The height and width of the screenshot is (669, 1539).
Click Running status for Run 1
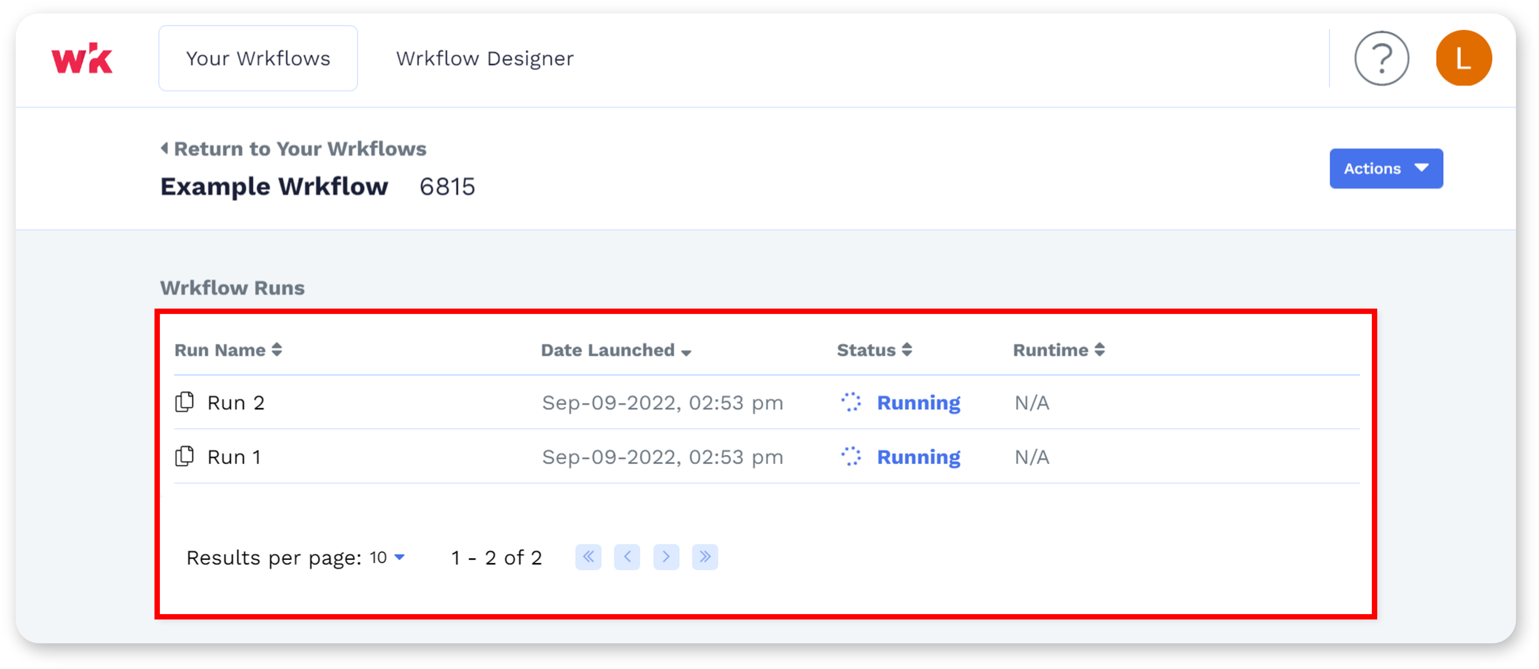(x=918, y=457)
